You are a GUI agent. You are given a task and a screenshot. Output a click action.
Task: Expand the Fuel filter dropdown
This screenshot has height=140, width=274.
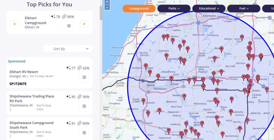coord(244,9)
